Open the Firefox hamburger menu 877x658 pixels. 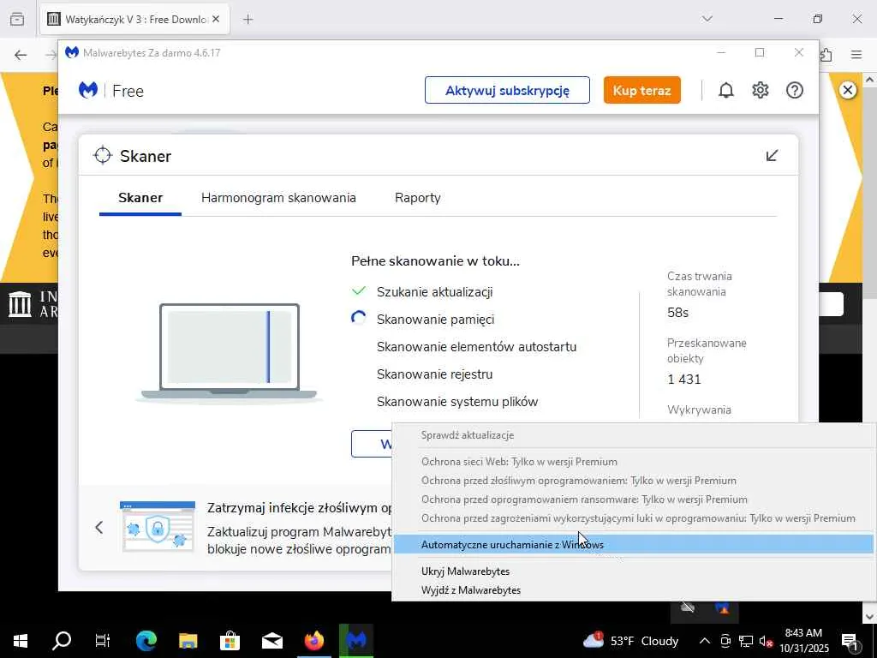tap(856, 55)
